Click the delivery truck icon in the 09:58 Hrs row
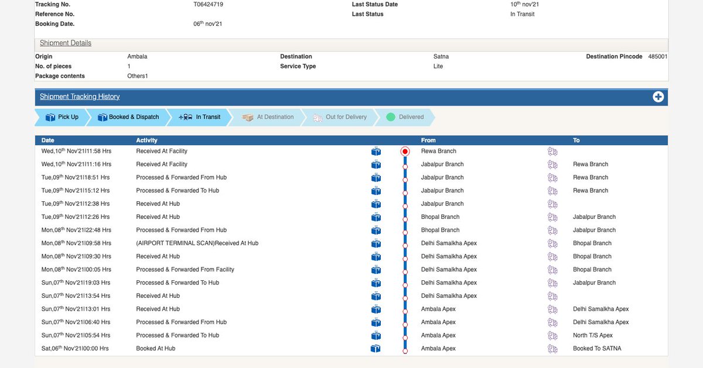 (x=552, y=243)
